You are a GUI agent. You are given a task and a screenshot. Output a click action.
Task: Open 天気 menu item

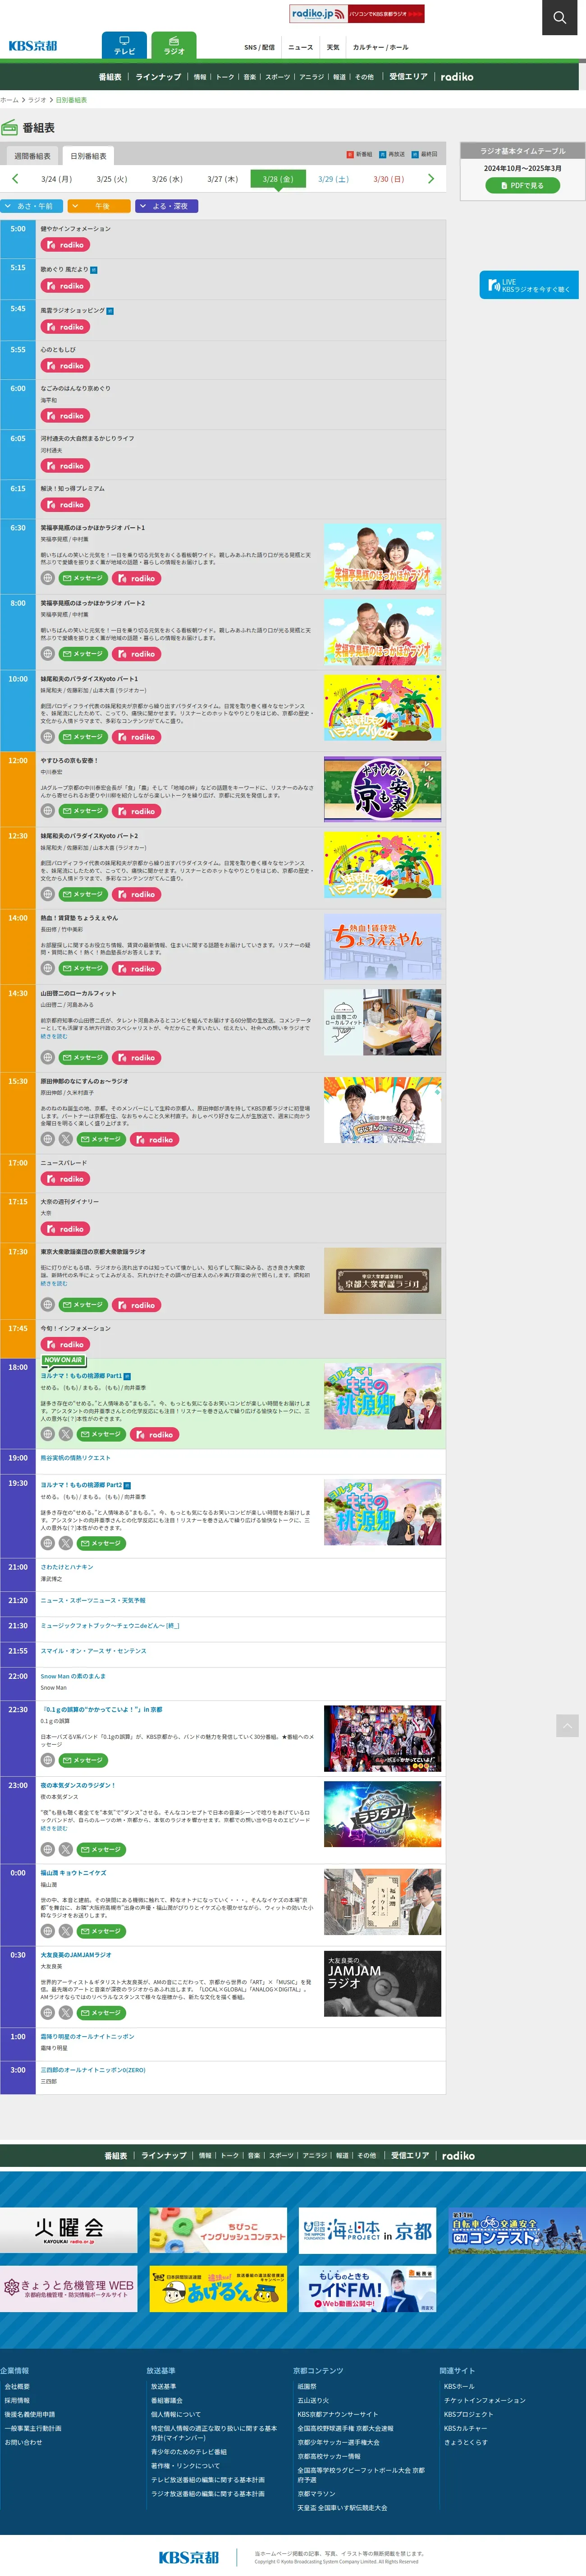pos(333,47)
